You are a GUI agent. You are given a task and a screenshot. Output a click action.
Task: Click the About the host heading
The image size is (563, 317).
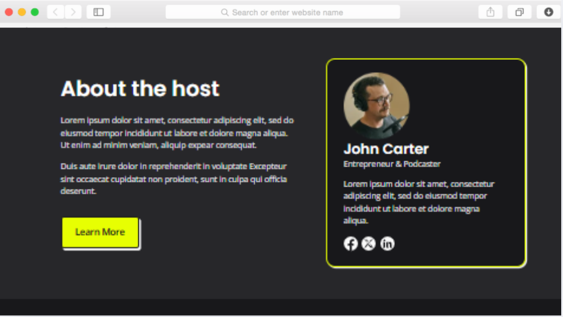(x=140, y=89)
